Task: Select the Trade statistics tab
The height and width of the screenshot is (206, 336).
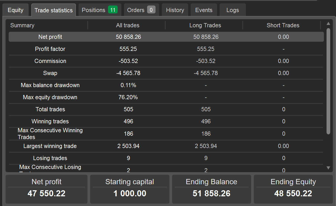Action: (x=54, y=10)
